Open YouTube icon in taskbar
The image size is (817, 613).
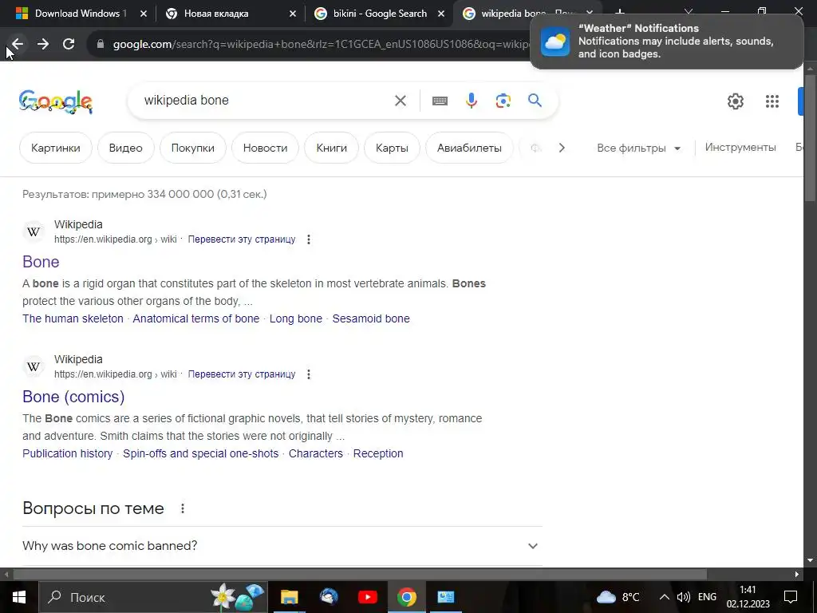click(367, 597)
